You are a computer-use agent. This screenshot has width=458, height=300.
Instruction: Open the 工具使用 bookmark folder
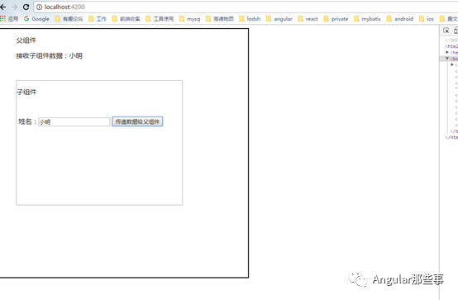(x=160, y=19)
